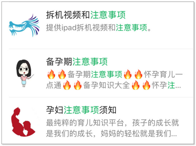Tap the cartoon teacher woman avatar

pyautogui.click(x=24, y=73)
